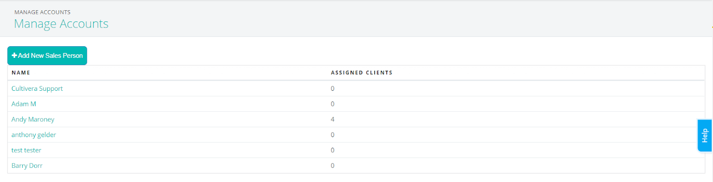Open the Barry Dorr account link
This screenshot has width=713, height=182.
[27, 166]
